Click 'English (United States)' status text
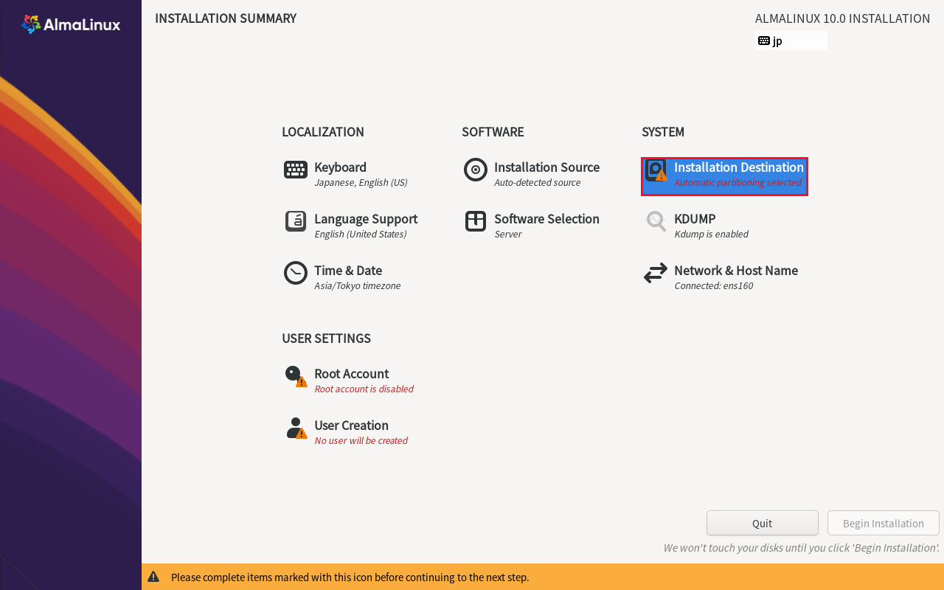The width and height of the screenshot is (944, 590). (361, 235)
